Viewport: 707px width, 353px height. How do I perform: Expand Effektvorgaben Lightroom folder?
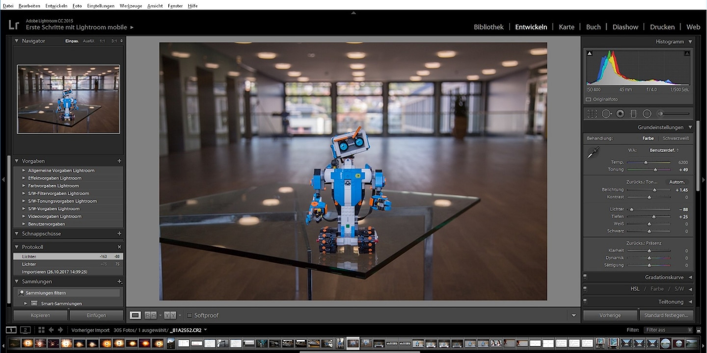coord(24,178)
